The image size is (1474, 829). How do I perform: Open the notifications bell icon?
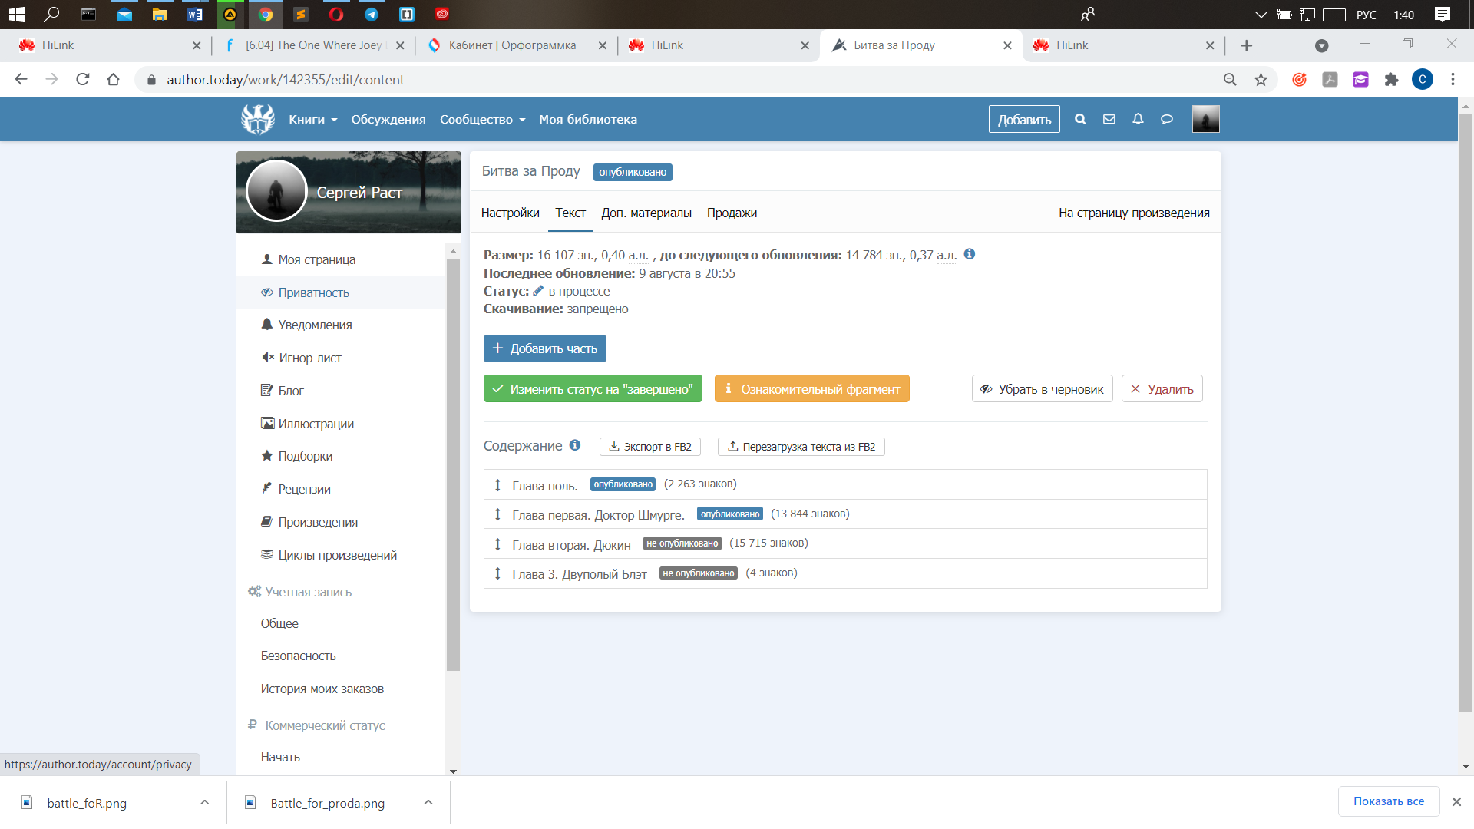[1138, 119]
